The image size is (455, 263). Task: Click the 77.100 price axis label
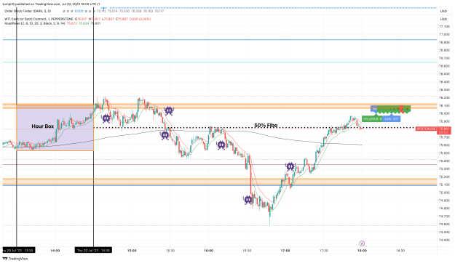(444, 27)
